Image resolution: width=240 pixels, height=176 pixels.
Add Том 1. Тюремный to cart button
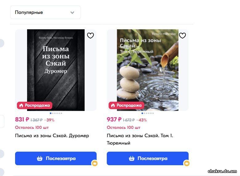(x=148, y=158)
